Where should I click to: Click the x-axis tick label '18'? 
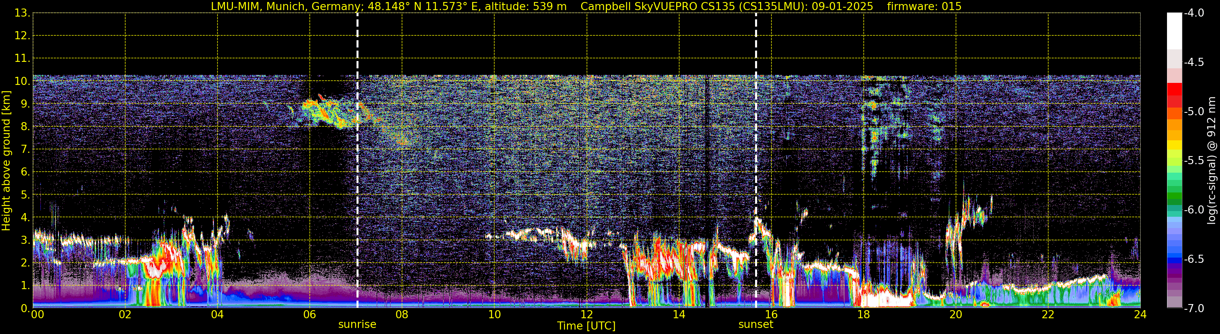point(864,315)
